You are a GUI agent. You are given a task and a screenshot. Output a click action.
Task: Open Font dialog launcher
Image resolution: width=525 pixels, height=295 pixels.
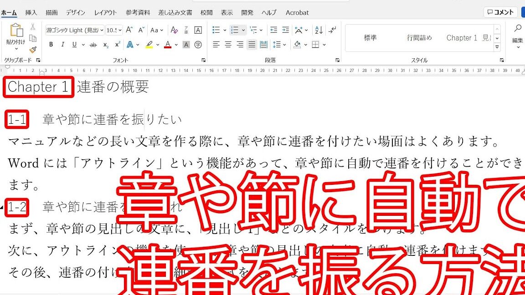click(x=204, y=60)
